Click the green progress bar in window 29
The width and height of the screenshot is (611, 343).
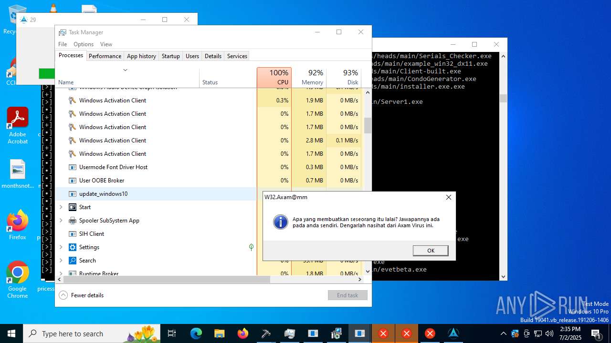47,73
